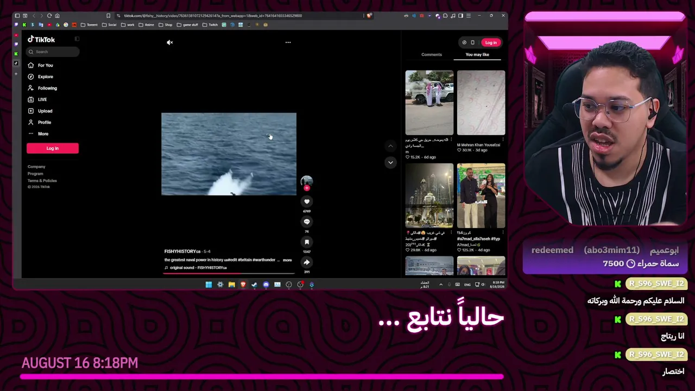This screenshot has height=391, width=695.
Task: Go to the browser home page icon
Action: (58, 16)
